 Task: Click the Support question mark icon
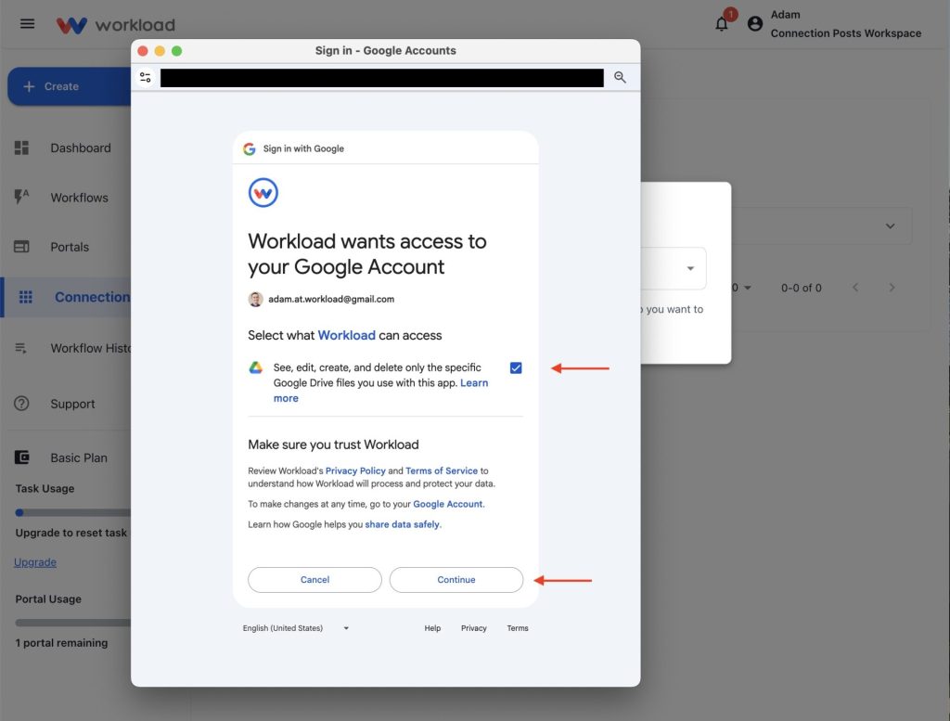click(x=22, y=403)
